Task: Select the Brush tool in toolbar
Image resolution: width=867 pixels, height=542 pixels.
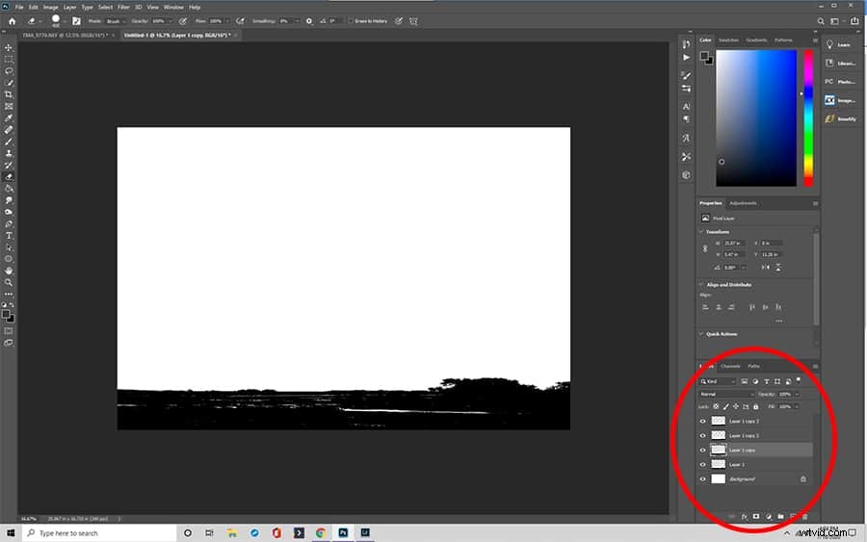Action: click(x=9, y=142)
